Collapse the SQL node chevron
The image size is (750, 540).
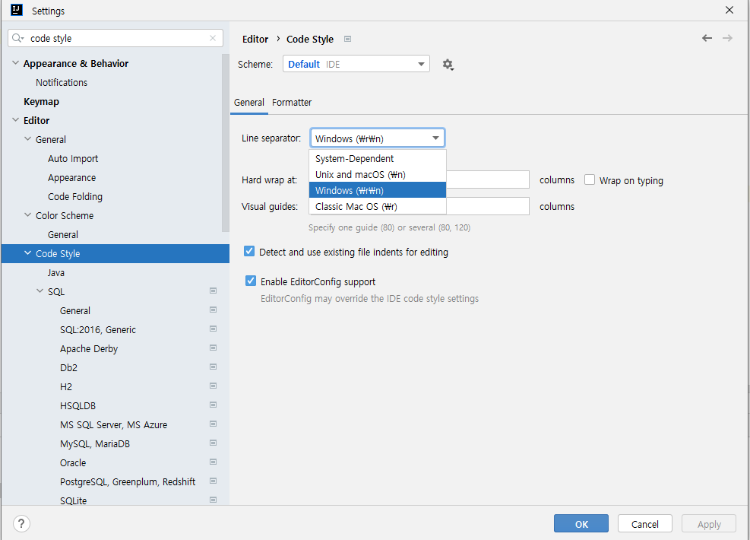(40, 291)
